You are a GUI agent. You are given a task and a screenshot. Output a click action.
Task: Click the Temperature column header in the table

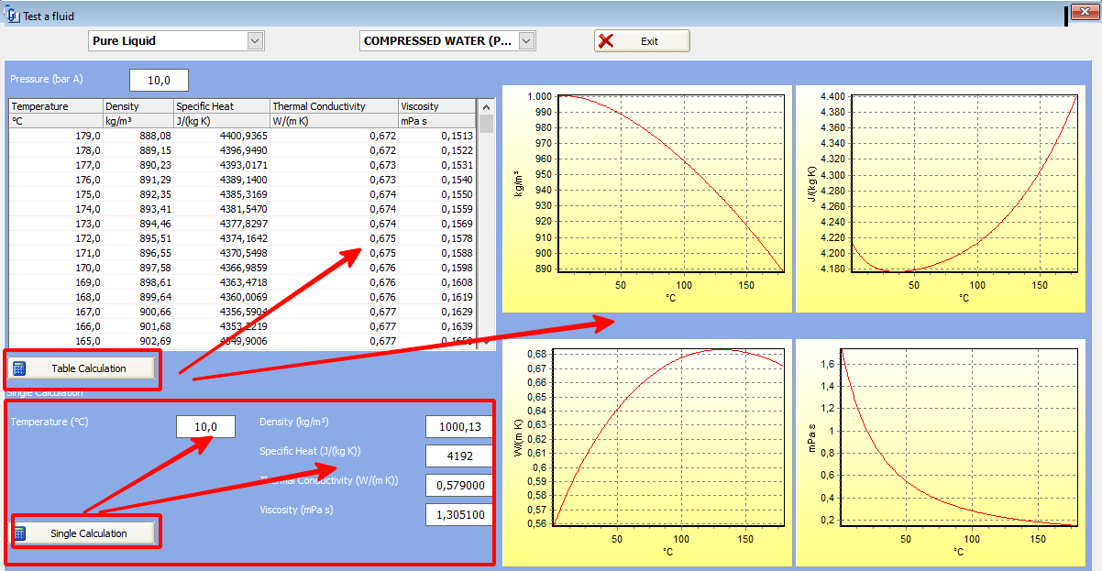pyautogui.click(x=55, y=106)
